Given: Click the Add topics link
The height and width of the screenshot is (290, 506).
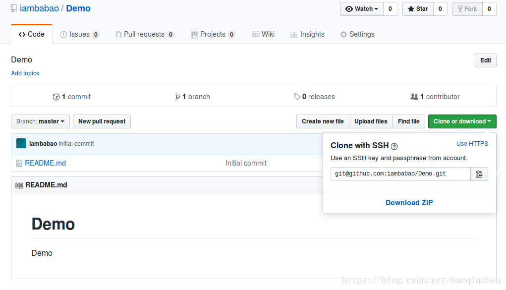Looking at the screenshot, I should click(25, 73).
